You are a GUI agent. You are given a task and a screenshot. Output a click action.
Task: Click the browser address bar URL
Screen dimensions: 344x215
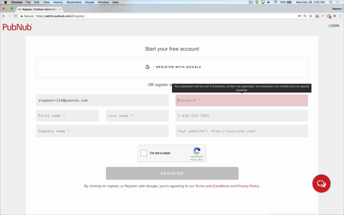coord(60,16)
